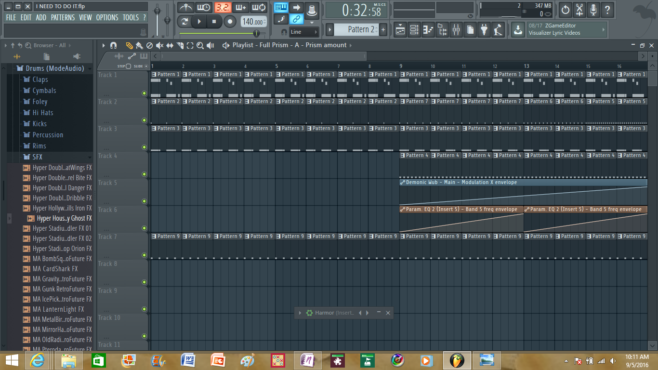Screen dimensions: 658x370
Task: Select the Slip tool in playlist toolbar
Action: [170, 45]
